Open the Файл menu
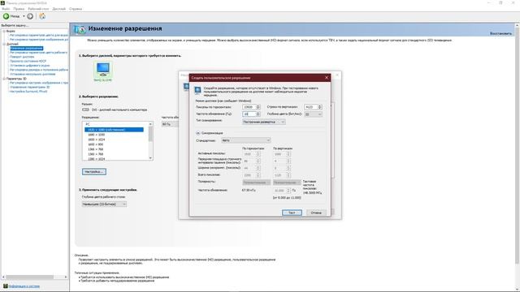 [6, 9]
